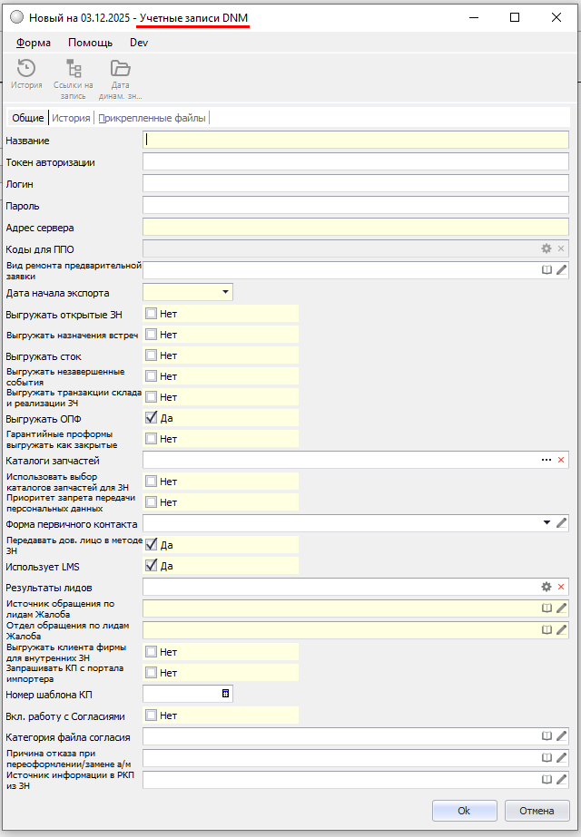Click the История toolbar icon
Viewport: 581px width, 837px height.
[26, 69]
